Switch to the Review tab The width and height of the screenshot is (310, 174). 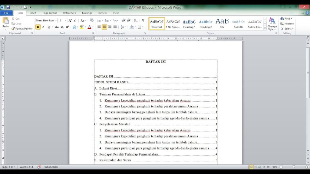pos(102,13)
